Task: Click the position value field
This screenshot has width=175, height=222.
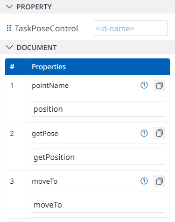Action: (98, 109)
